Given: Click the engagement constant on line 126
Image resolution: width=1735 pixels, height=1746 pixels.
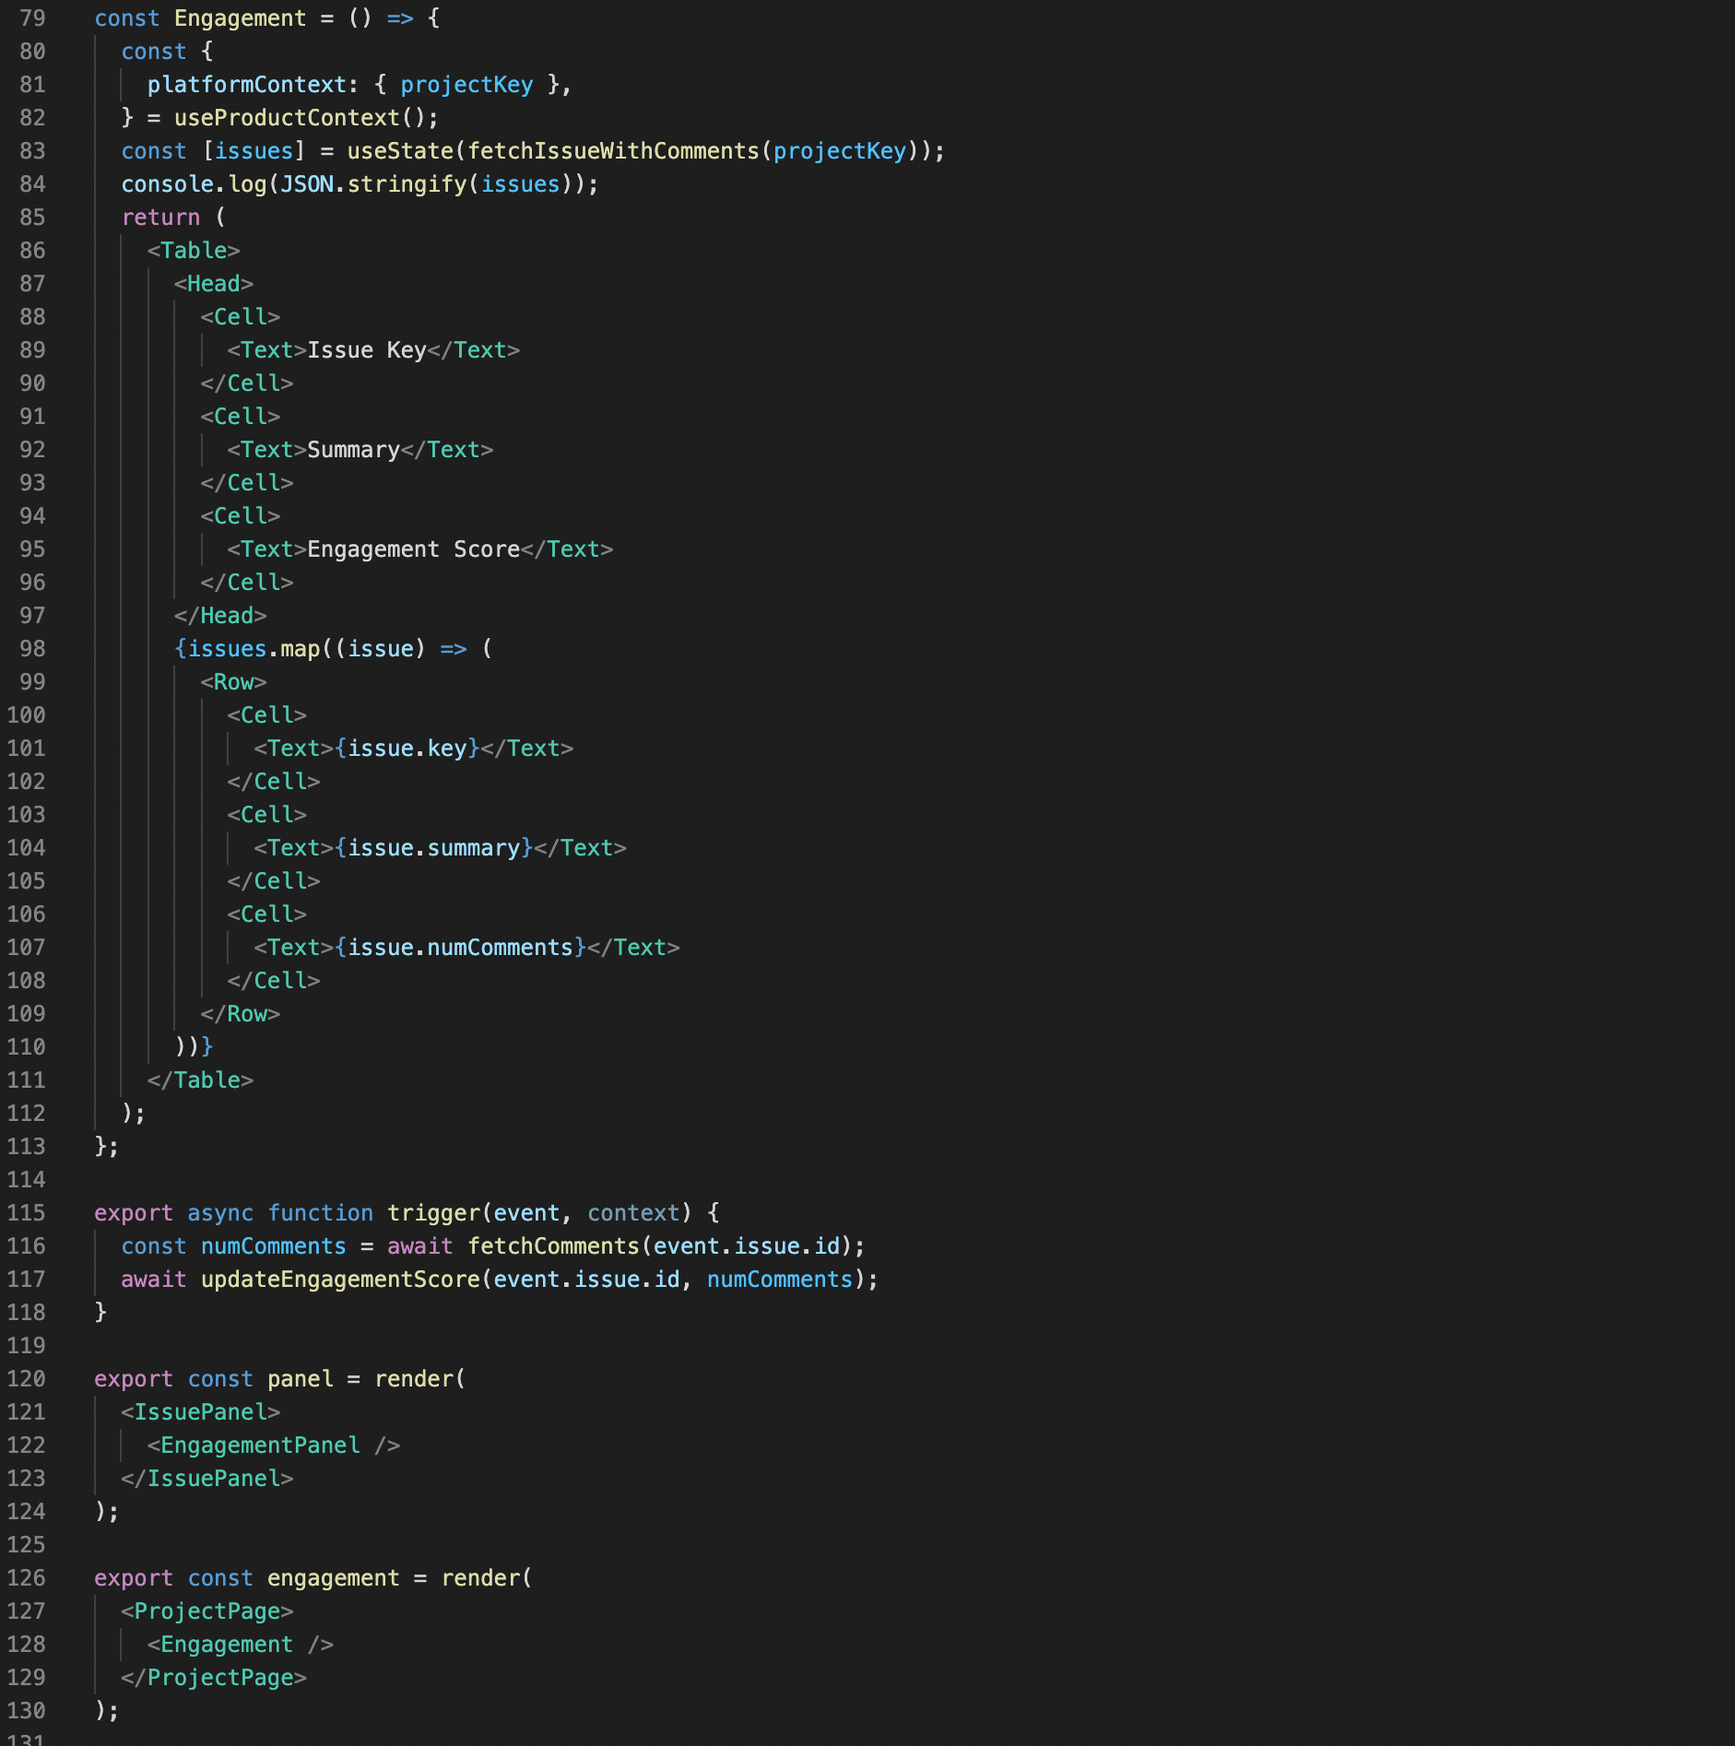Looking at the screenshot, I should (333, 1578).
